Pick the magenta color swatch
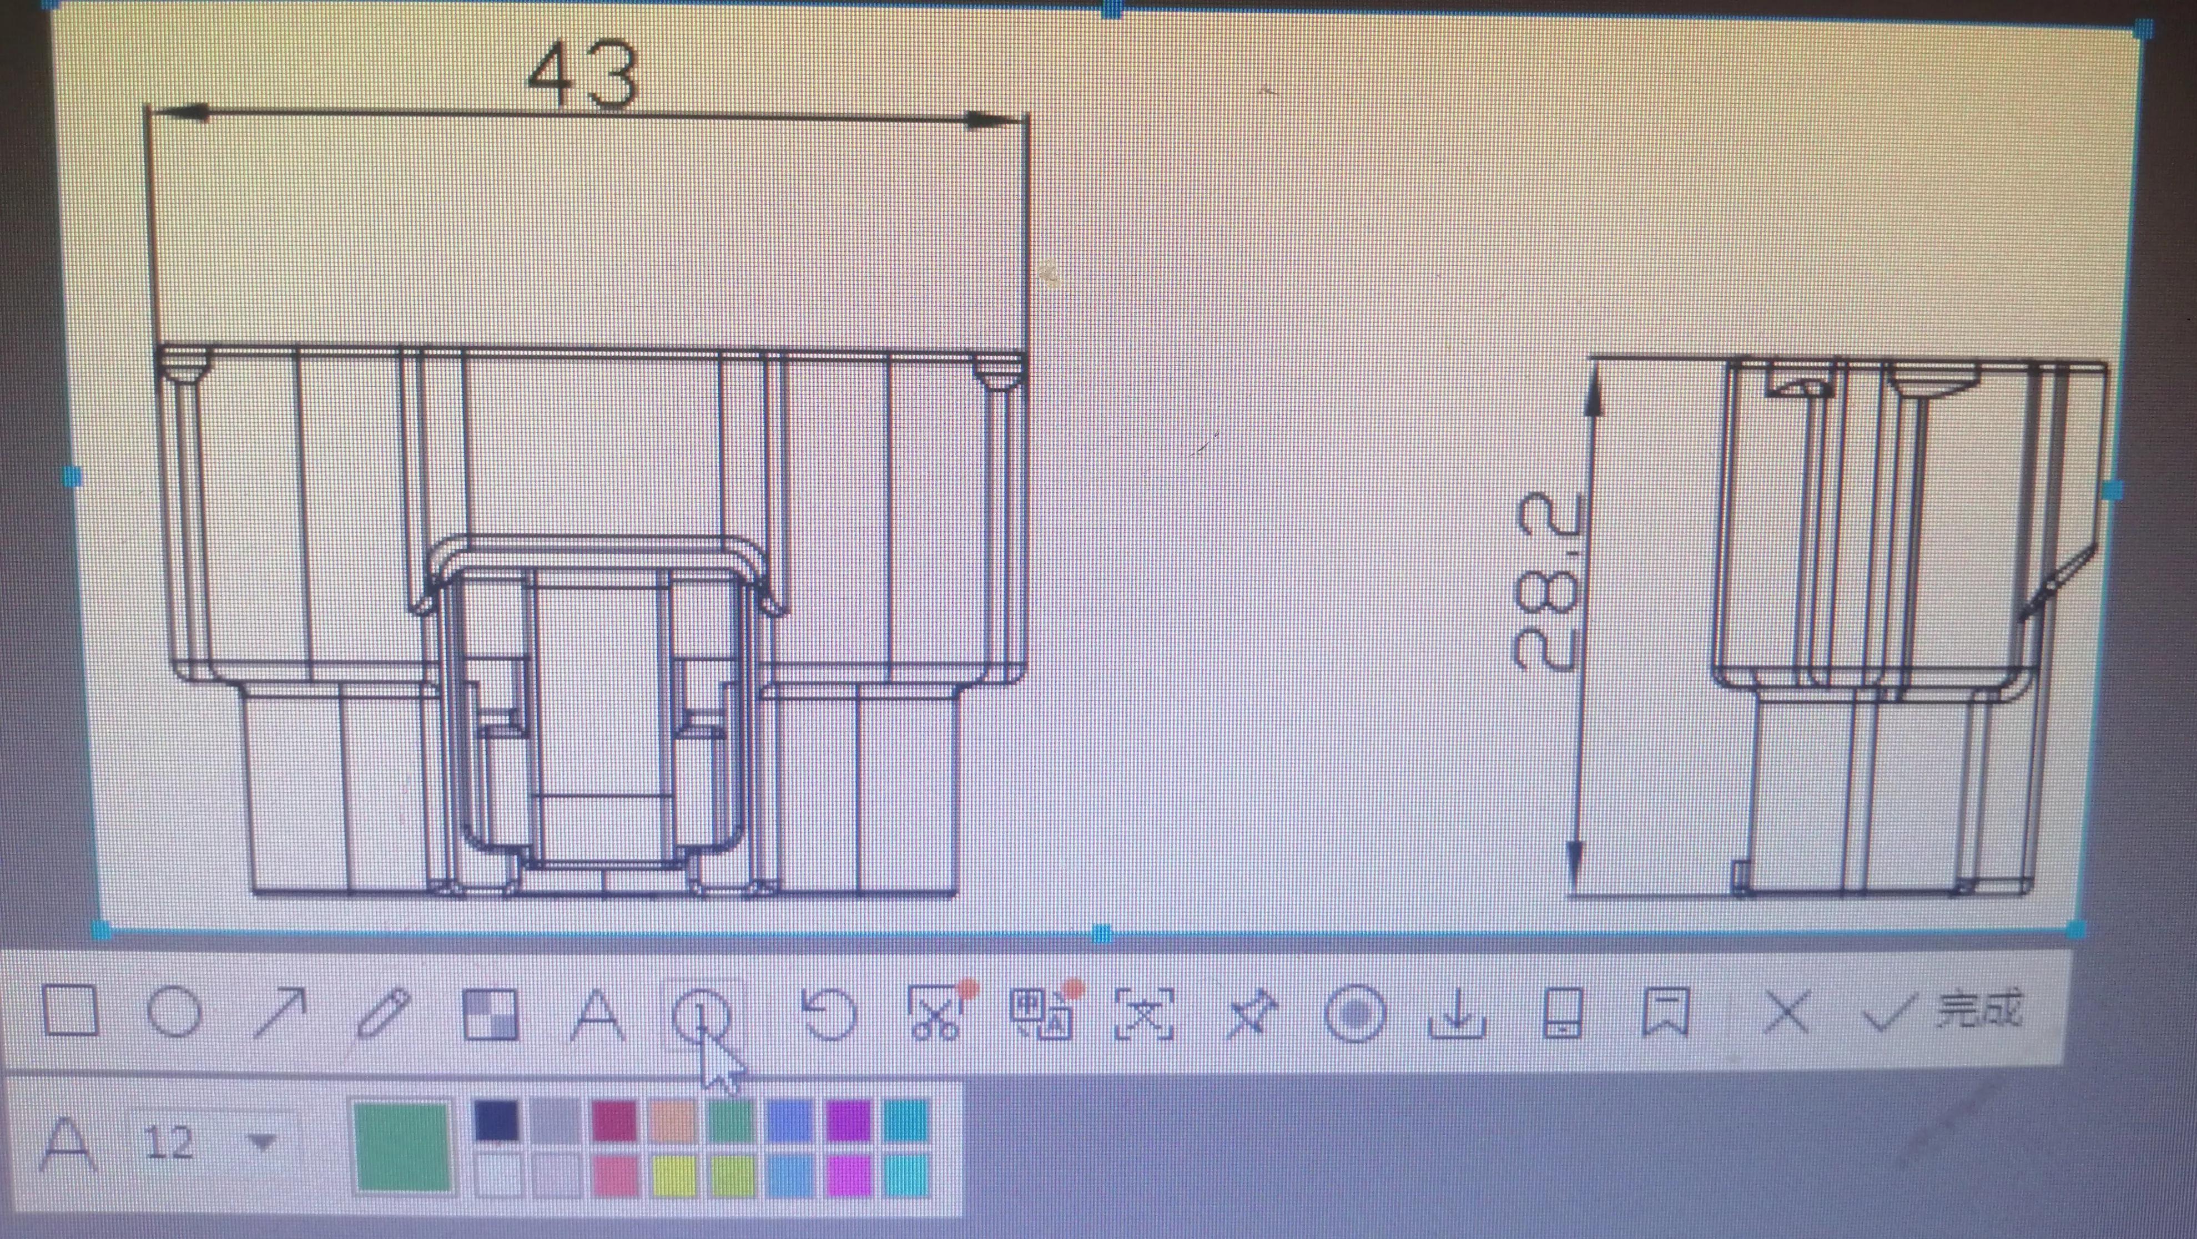 coord(848,1175)
